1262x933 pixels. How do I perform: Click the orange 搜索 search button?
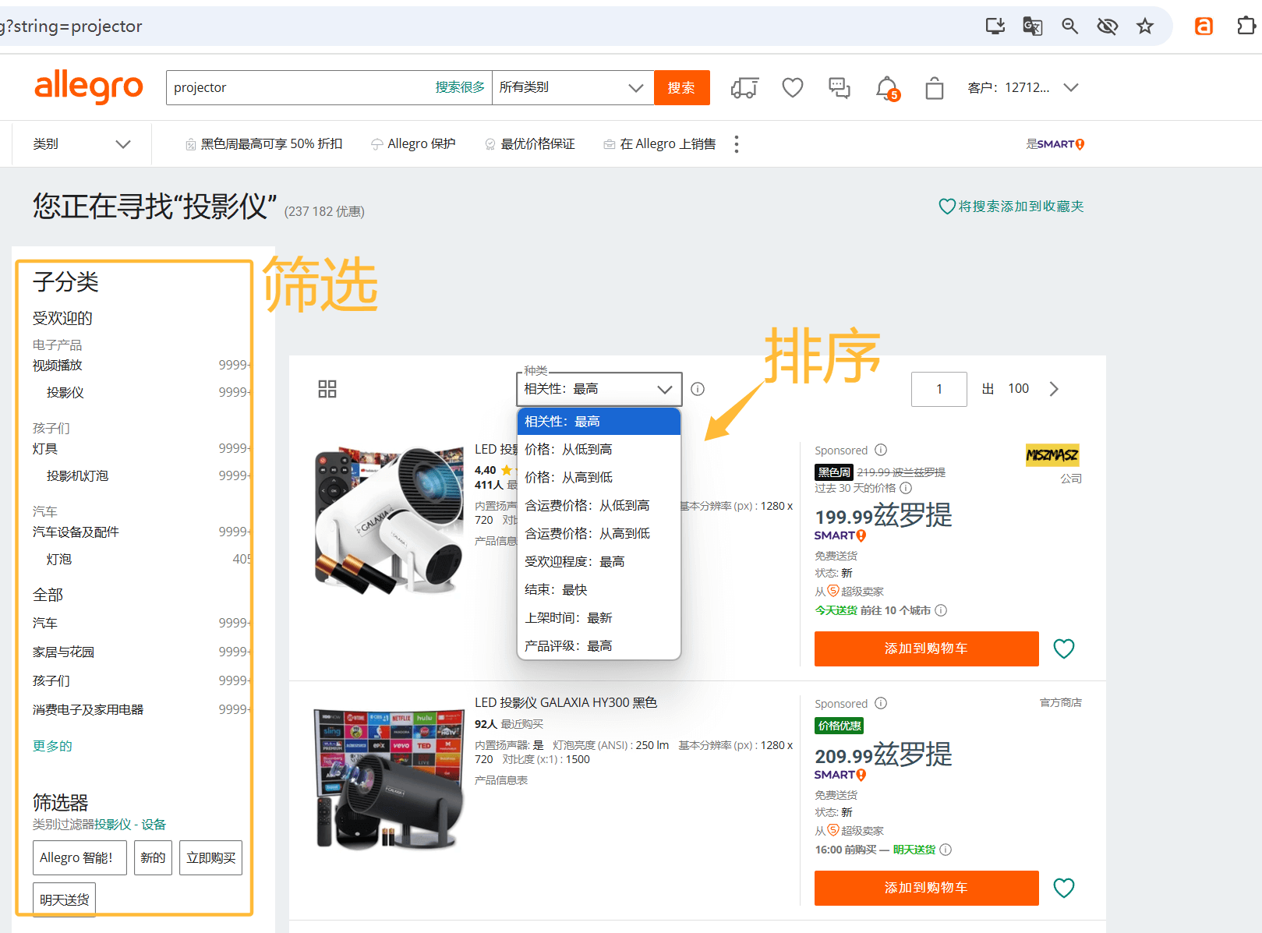(682, 87)
